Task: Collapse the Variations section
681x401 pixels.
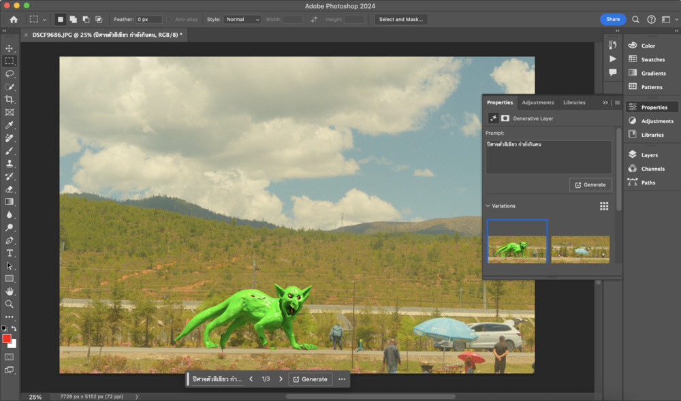Action: click(x=488, y=206)
